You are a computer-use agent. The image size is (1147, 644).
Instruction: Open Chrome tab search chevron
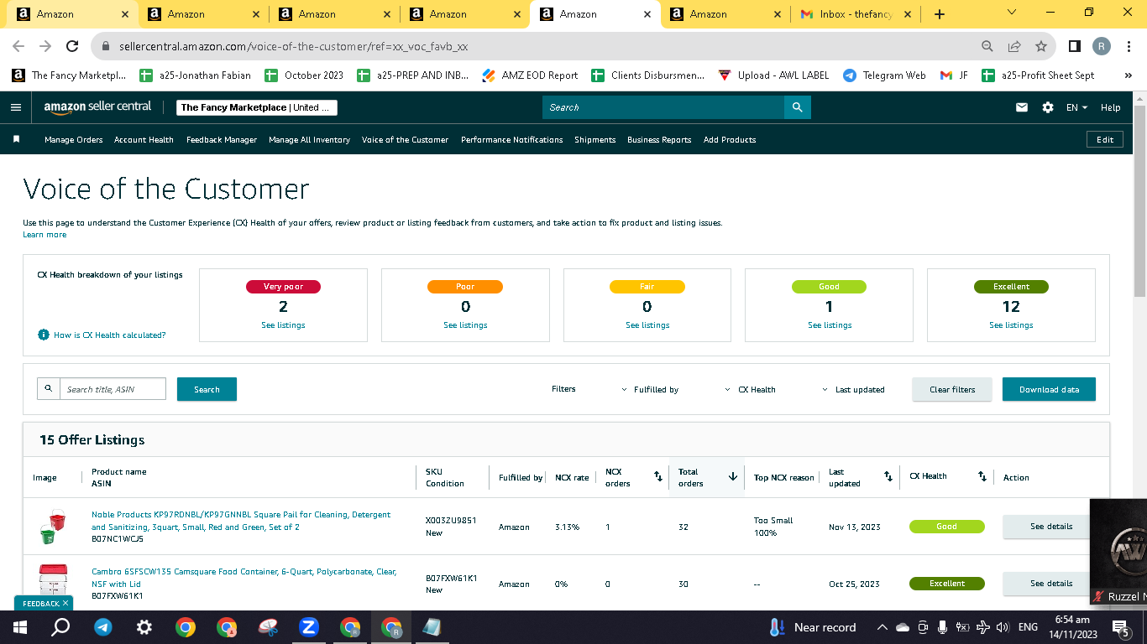[x=1011, y=13]
